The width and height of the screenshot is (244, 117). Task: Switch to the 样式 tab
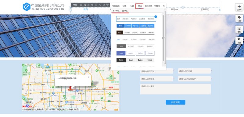[x=139, y=6]
